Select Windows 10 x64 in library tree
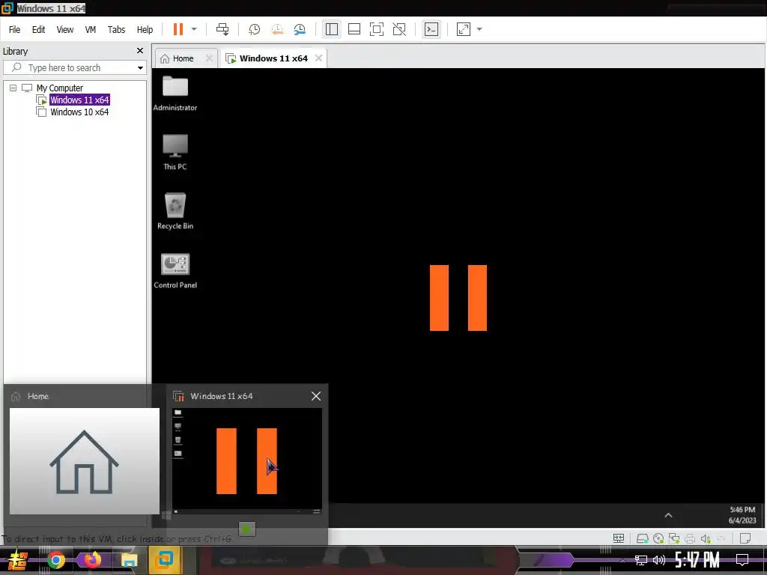The height and width of the screenshot is (575, 767). 79,112
